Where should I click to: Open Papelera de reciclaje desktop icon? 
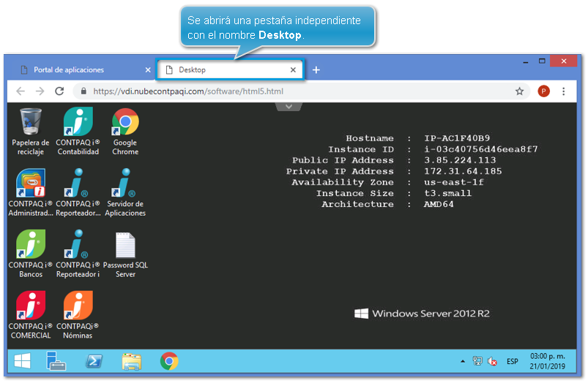[x=30, y=132]
